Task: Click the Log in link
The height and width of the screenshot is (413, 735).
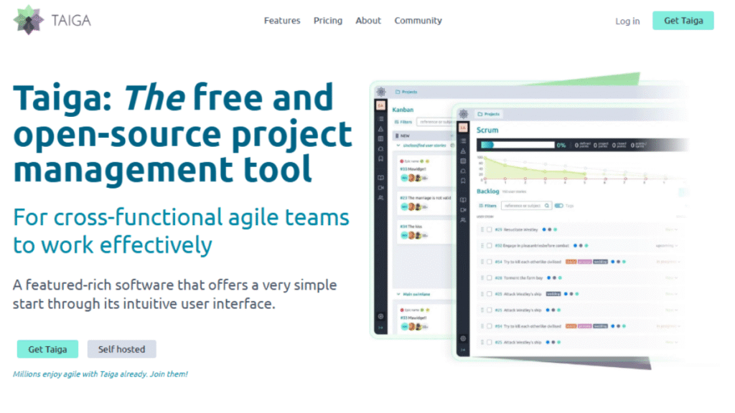Action: tap(627, 21)
